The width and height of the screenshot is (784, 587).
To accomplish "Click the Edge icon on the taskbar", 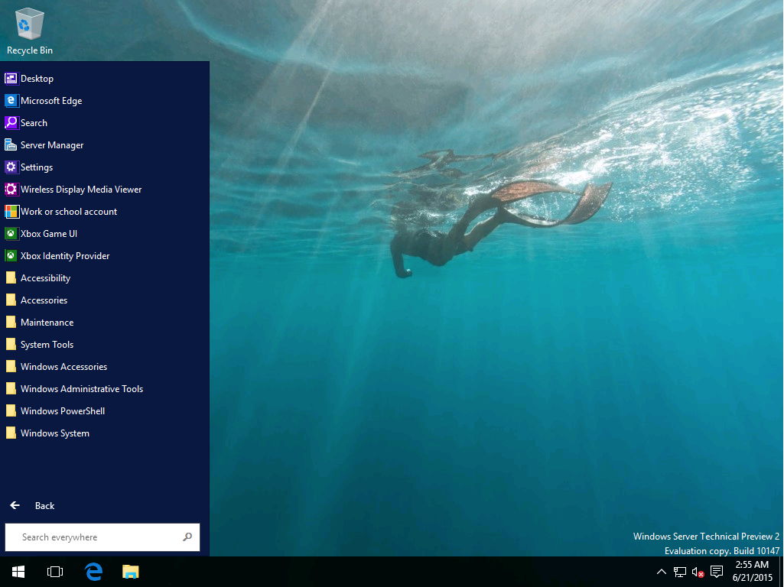I will [x=93, y=572].
